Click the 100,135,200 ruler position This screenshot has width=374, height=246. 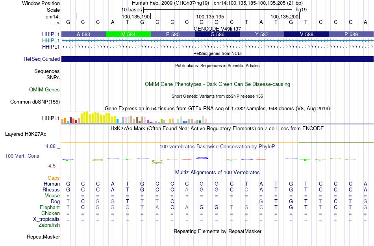click(285, 16)
